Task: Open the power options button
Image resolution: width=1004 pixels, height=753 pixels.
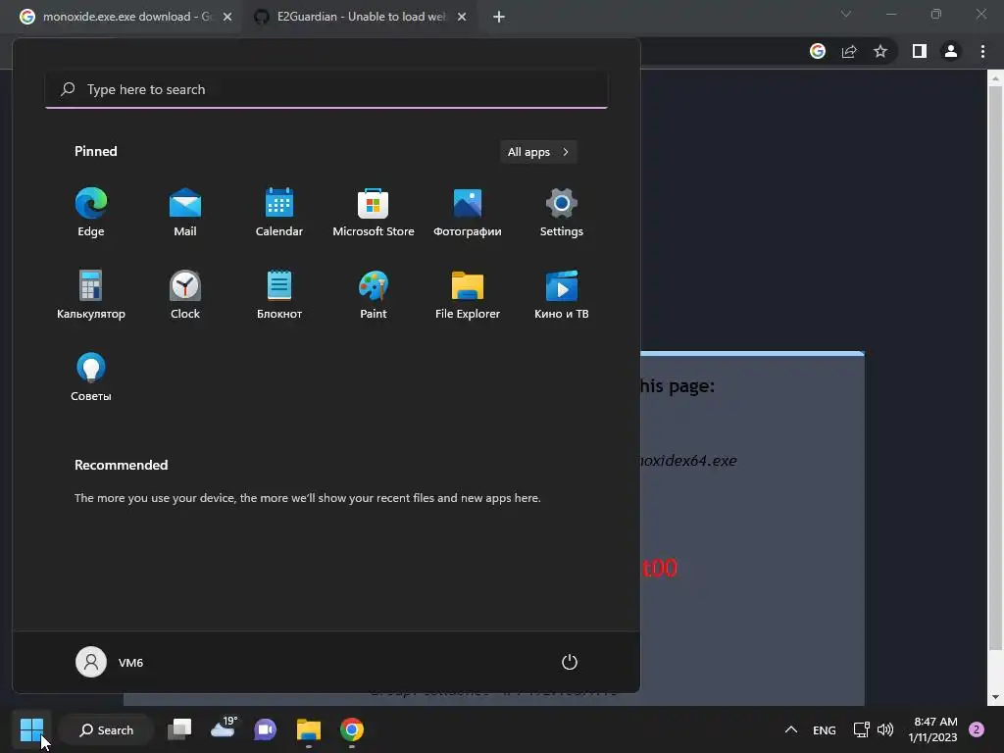Action: tap(570, 662)
